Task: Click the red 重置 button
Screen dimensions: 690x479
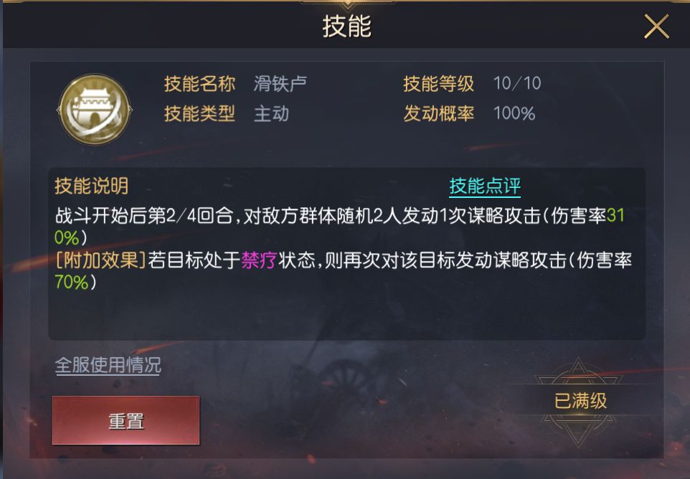Action: [x=126, y=420]
